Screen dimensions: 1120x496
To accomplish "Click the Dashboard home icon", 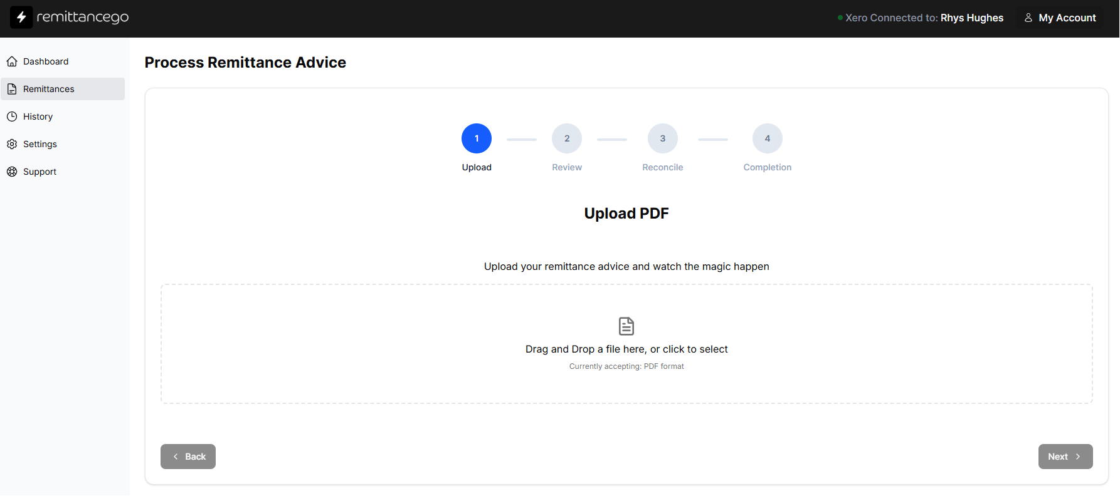I will 12,61.
